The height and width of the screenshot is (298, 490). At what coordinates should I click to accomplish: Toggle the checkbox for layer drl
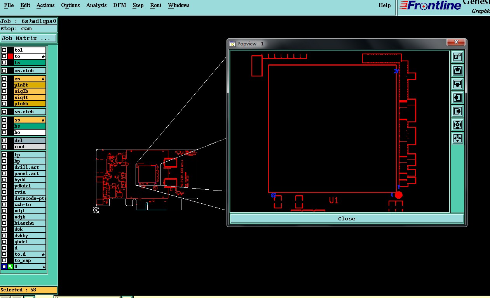point(4,140)
